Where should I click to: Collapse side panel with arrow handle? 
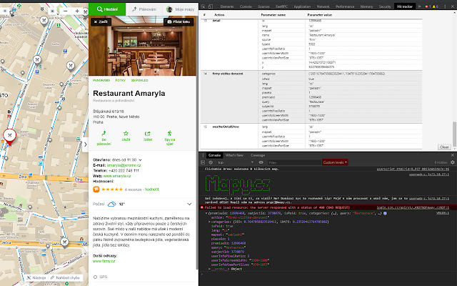pyautogui.click(x=85, y=144)
